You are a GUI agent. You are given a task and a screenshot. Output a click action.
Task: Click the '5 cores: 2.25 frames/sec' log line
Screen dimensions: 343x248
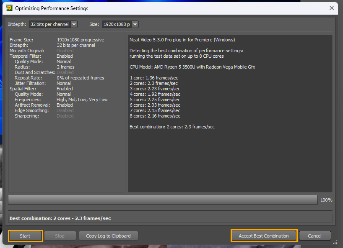(x=155, y=100)
